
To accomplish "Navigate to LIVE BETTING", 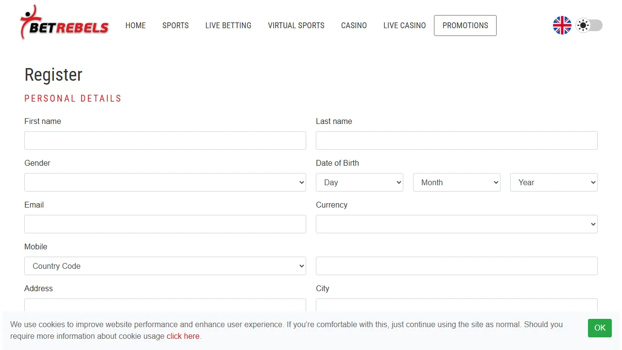I will point(228,25).
